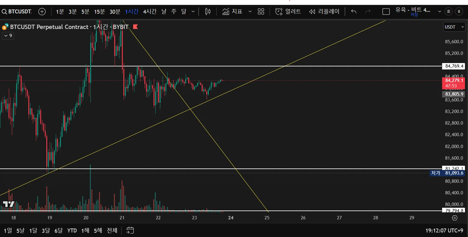Select the 30분 timeframe

(x=115, y=12)
